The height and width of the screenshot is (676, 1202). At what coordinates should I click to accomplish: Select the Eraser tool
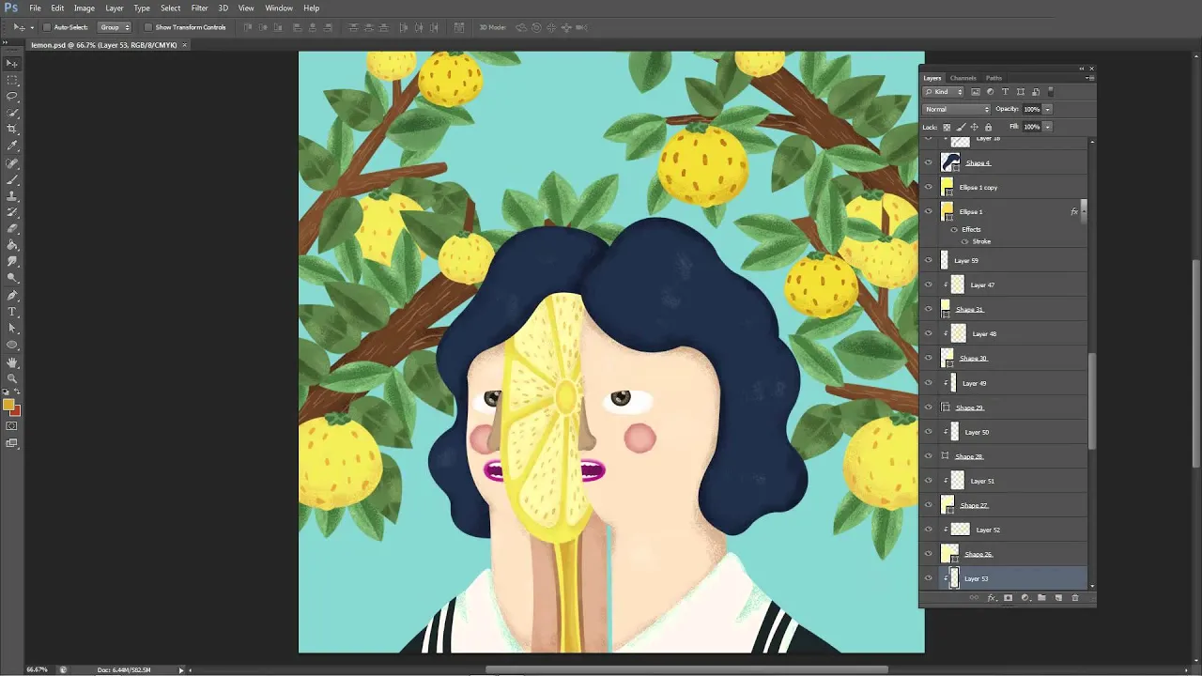coord(12,229)
